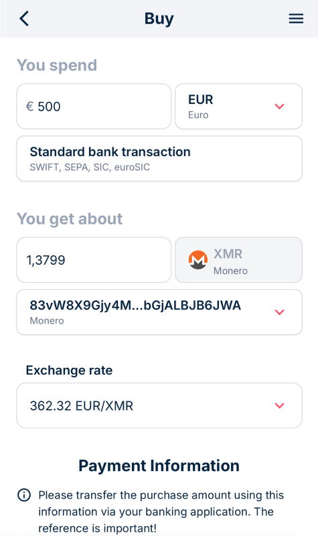Click the Exchange rate label
Image resolution: width=318 pixels, height=536 pixels.
click(x=69, y=371)
